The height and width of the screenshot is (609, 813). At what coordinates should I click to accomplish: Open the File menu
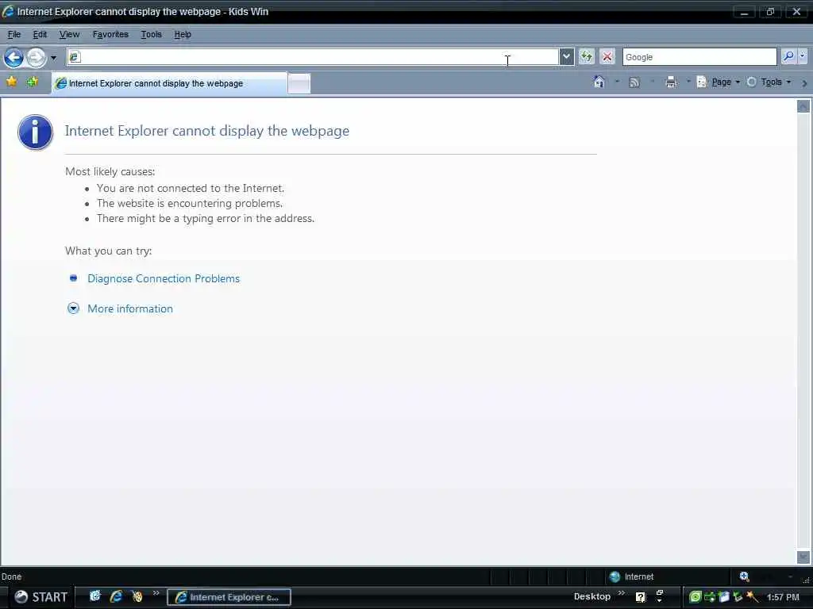coord(14,35)
